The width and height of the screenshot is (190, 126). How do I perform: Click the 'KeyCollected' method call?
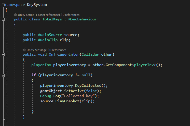tap(88, 86)
